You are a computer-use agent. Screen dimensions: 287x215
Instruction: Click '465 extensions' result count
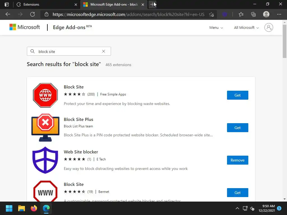(x=118, y=65)
